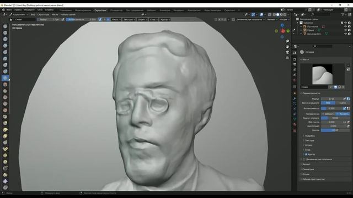Toggle the Курсор checkbox in brush settings

point(306,155)
